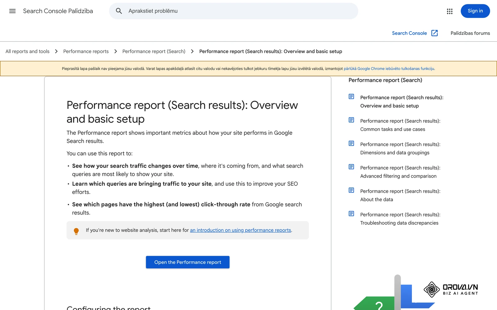Click document icon for Overview and basic setup
Screen dimensions: 497x310
click(351, 97)
